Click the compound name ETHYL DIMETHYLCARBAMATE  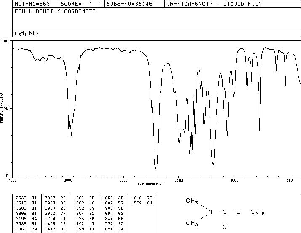55,11
